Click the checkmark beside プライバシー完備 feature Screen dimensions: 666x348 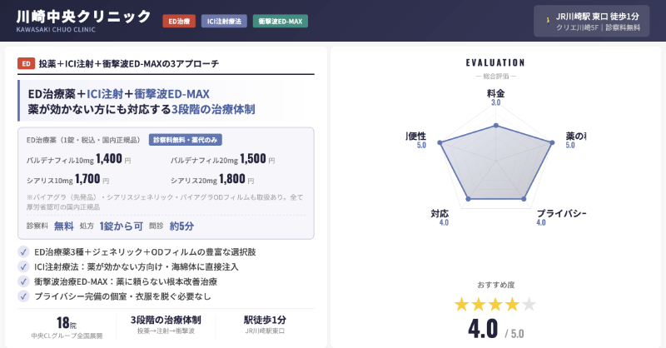23,296
